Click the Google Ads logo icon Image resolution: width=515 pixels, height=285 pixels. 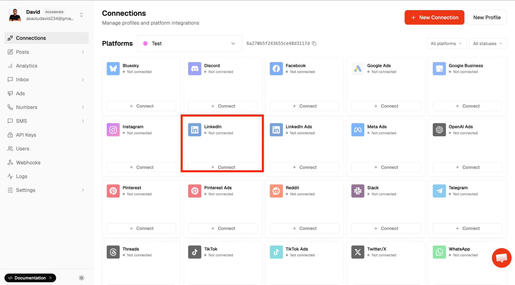coord(358,69)
